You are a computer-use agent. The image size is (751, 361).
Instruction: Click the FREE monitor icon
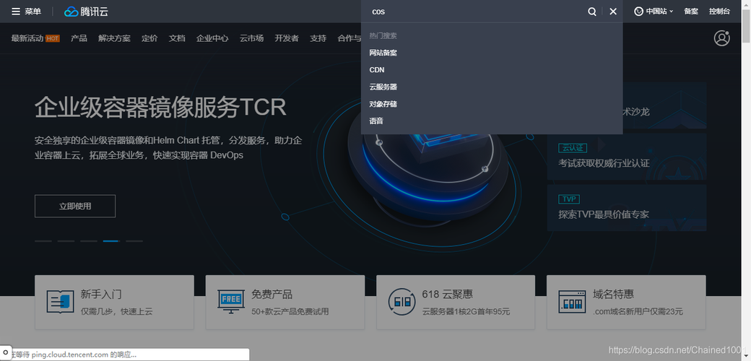(231, 302)
